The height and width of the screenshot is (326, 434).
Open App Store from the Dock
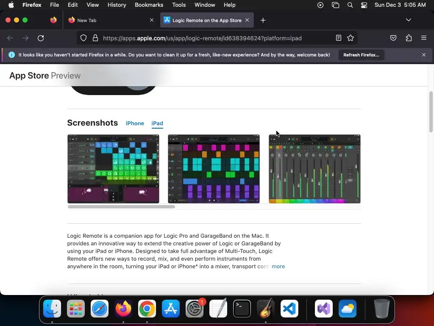(x=171, y=309)
